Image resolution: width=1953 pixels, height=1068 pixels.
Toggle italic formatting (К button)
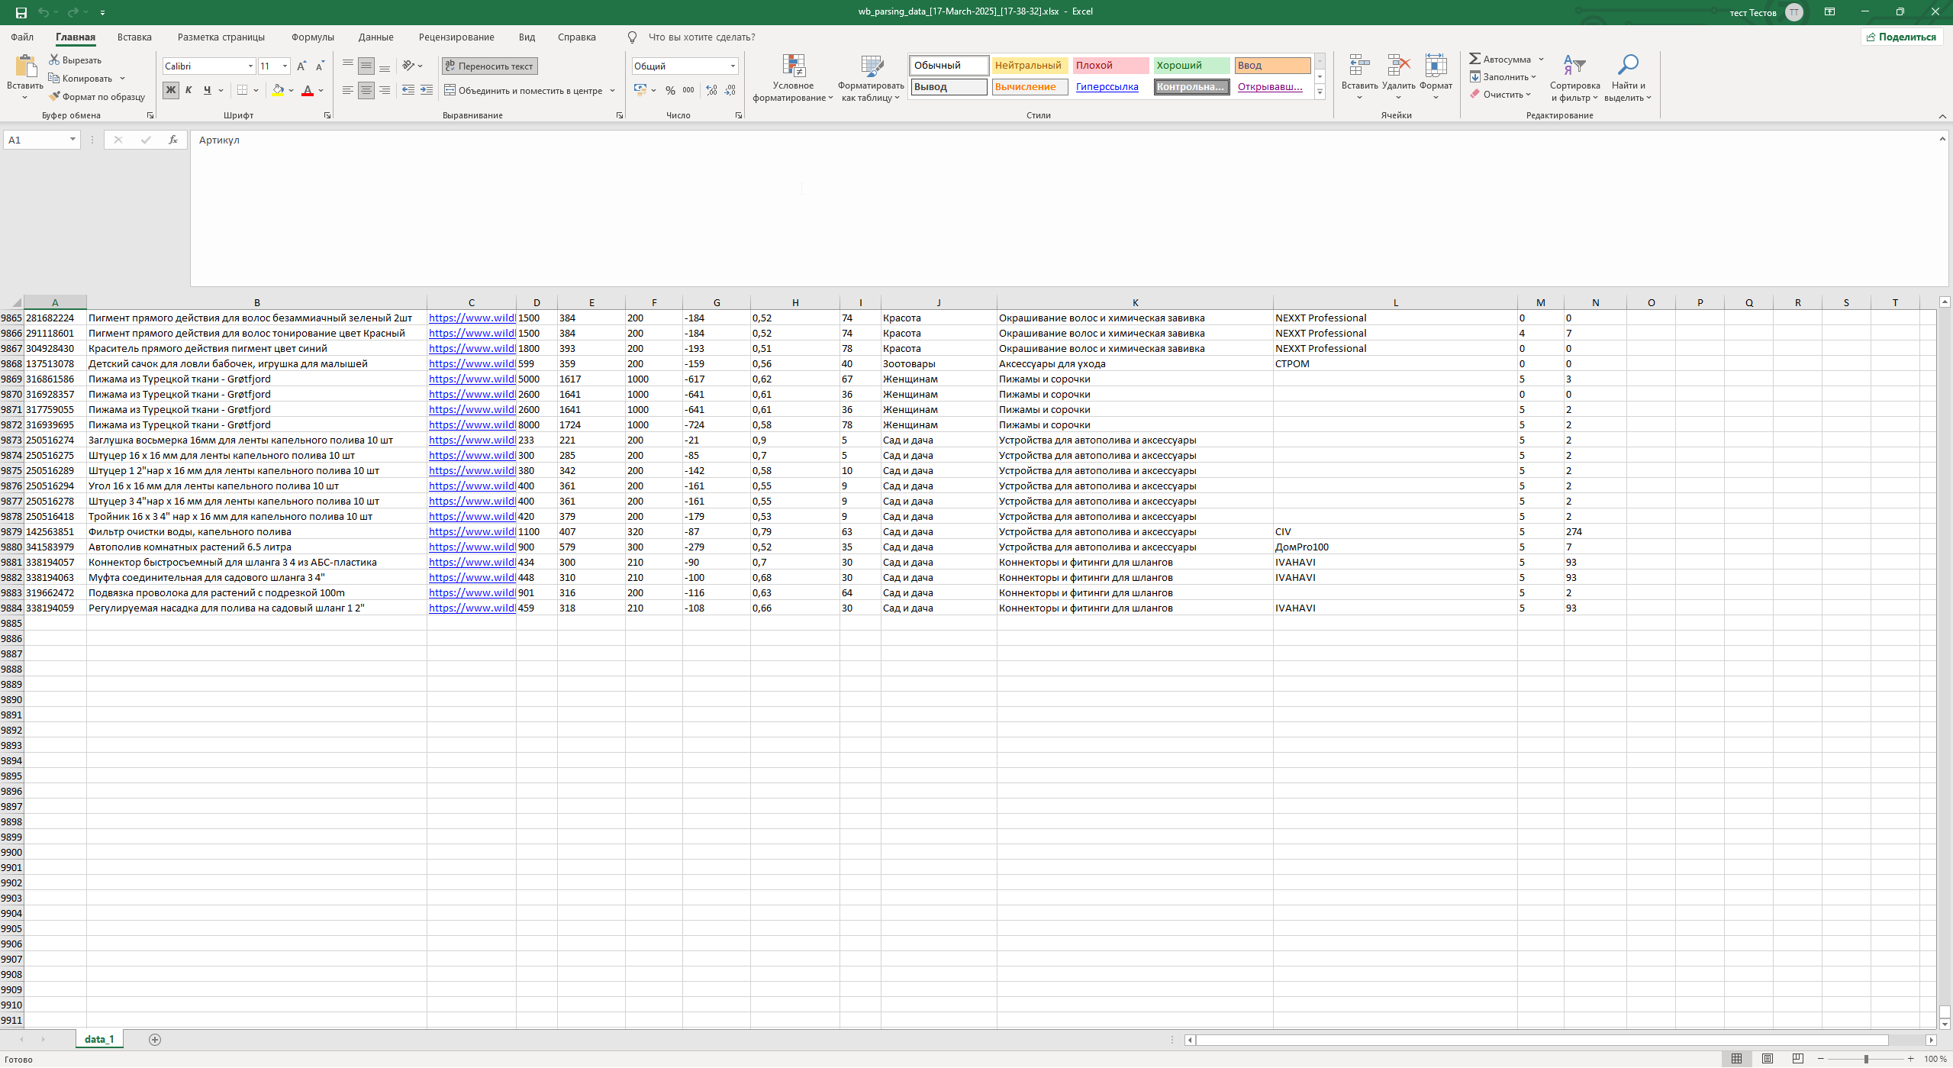tap(189, 91)
